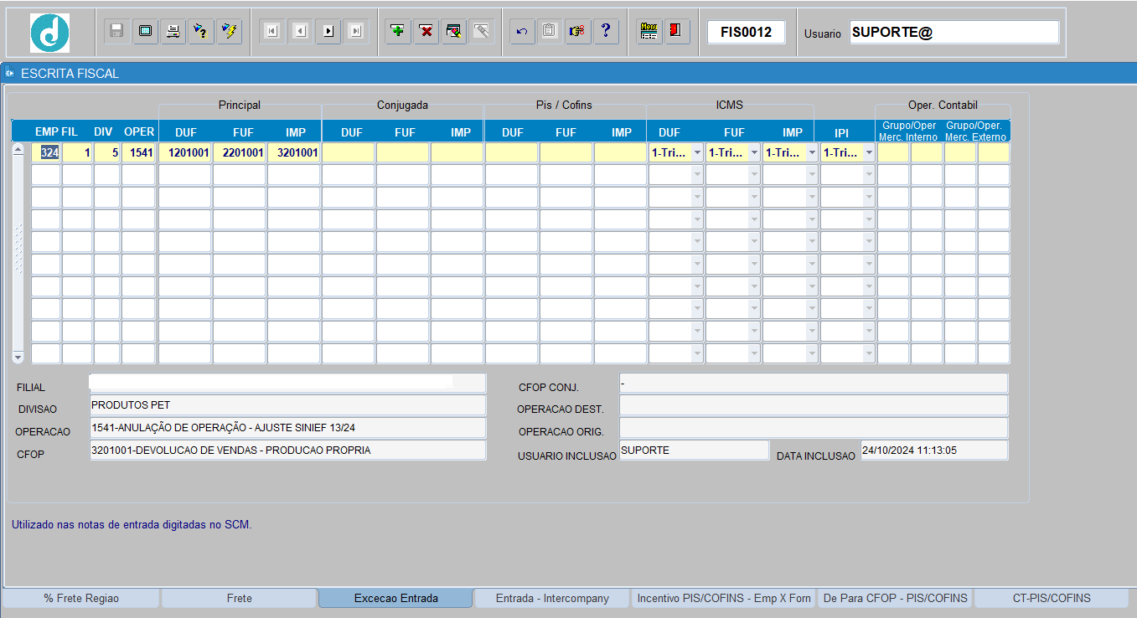Click the OPER column header
This screenshot has height=618, width=1137.
(139, 131)
